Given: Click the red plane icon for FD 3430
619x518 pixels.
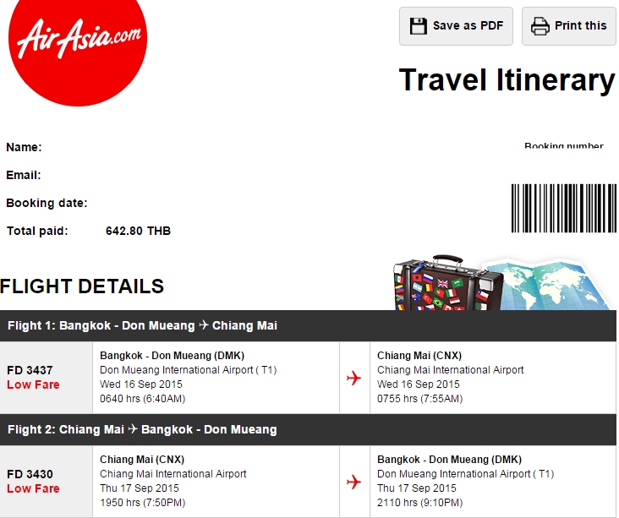Looking at the screenshot, I should point(354,482).
